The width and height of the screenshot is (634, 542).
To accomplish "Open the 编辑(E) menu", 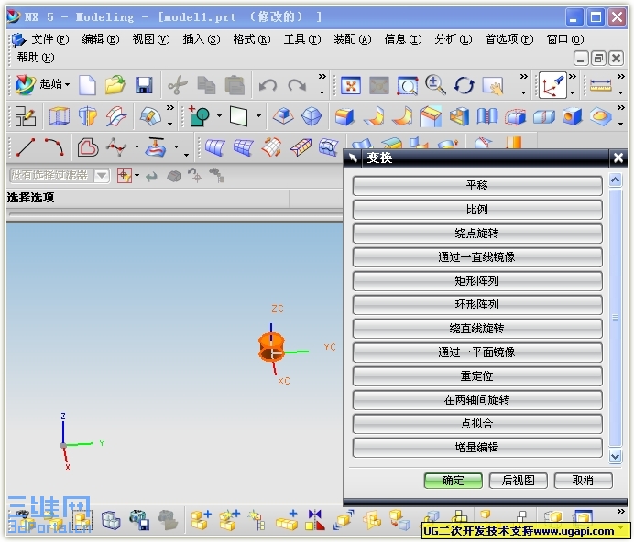I will 100,39.
